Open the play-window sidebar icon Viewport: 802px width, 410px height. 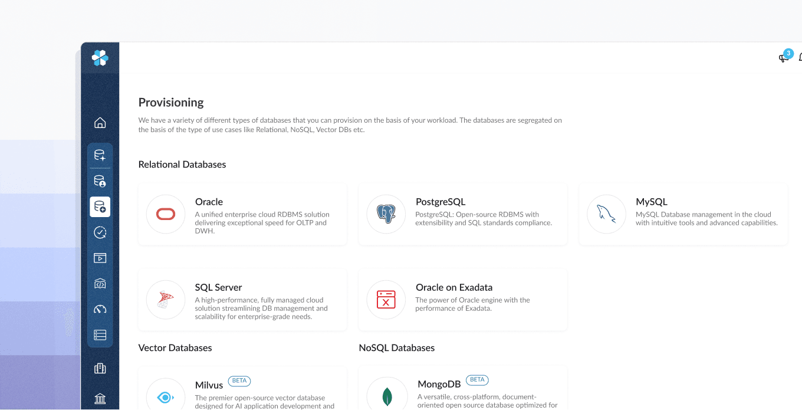pyautogui.click(x=100, y=258)
